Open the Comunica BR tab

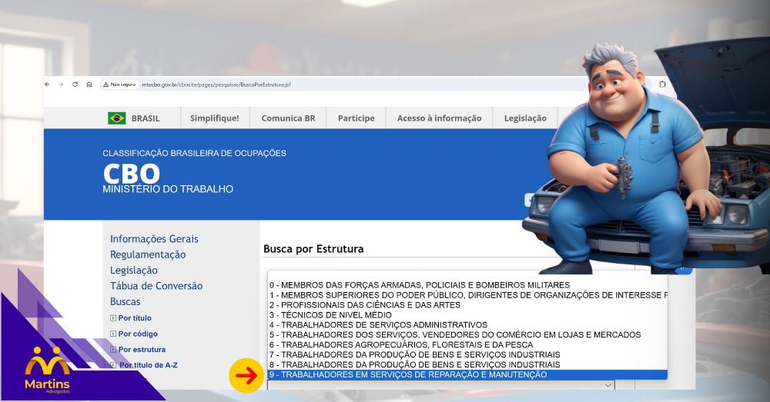[288, 118]
